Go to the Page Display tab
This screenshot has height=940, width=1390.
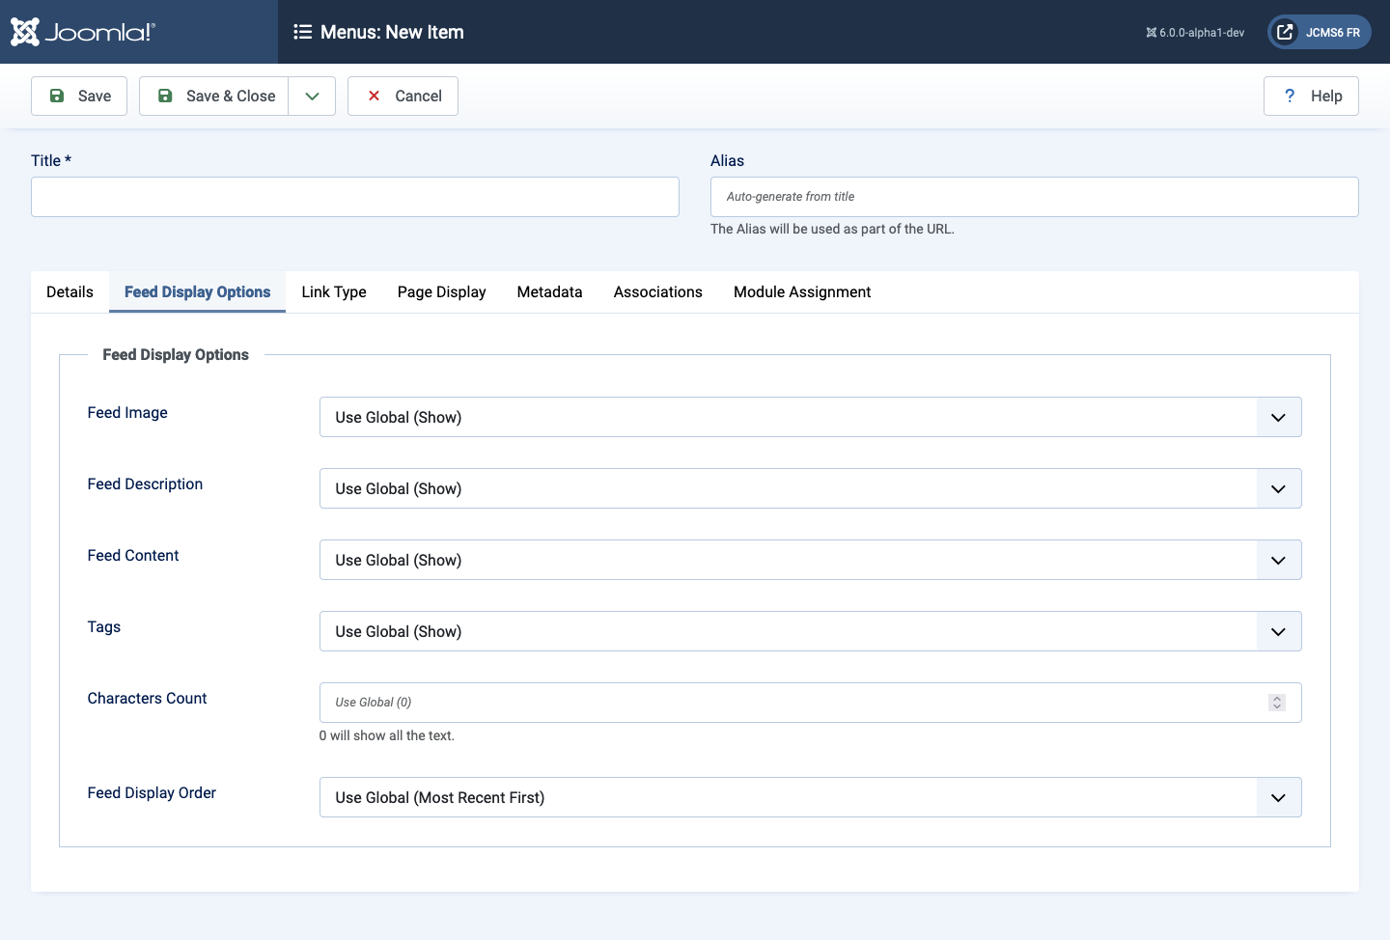(x=442, y=291)
